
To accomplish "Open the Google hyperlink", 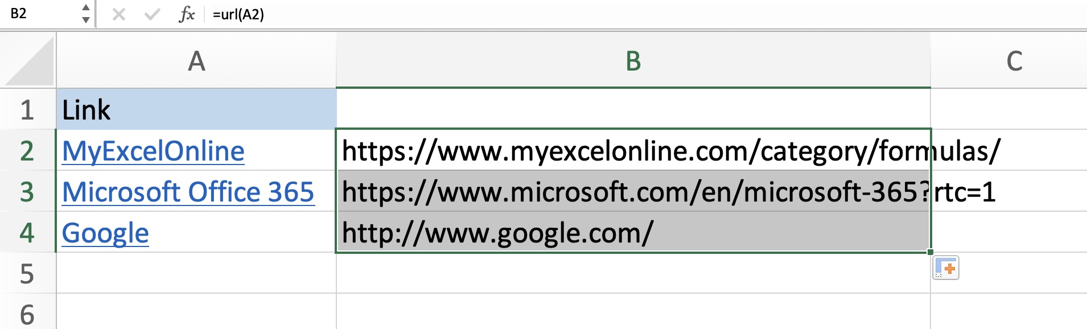I will (x=105, y=233).
